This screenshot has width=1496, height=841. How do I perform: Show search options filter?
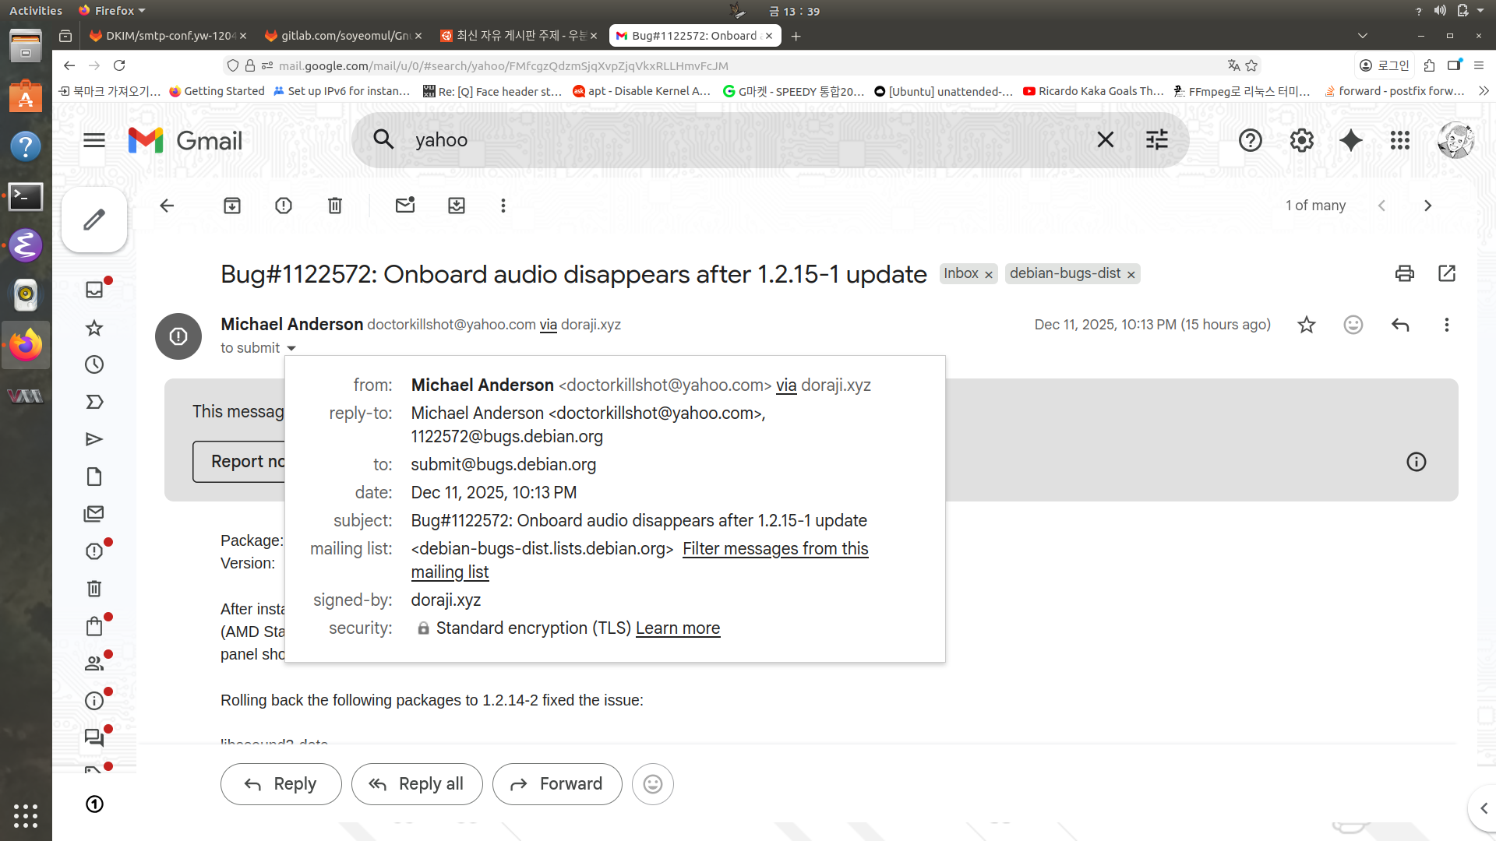1157,140
